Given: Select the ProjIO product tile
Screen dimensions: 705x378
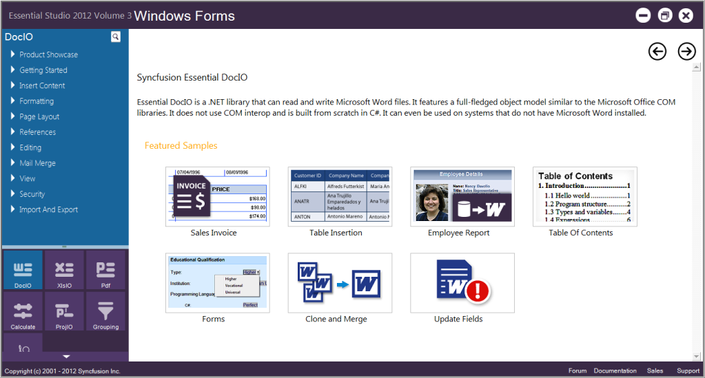Looking at the screenshot, I should coord(64,311).
